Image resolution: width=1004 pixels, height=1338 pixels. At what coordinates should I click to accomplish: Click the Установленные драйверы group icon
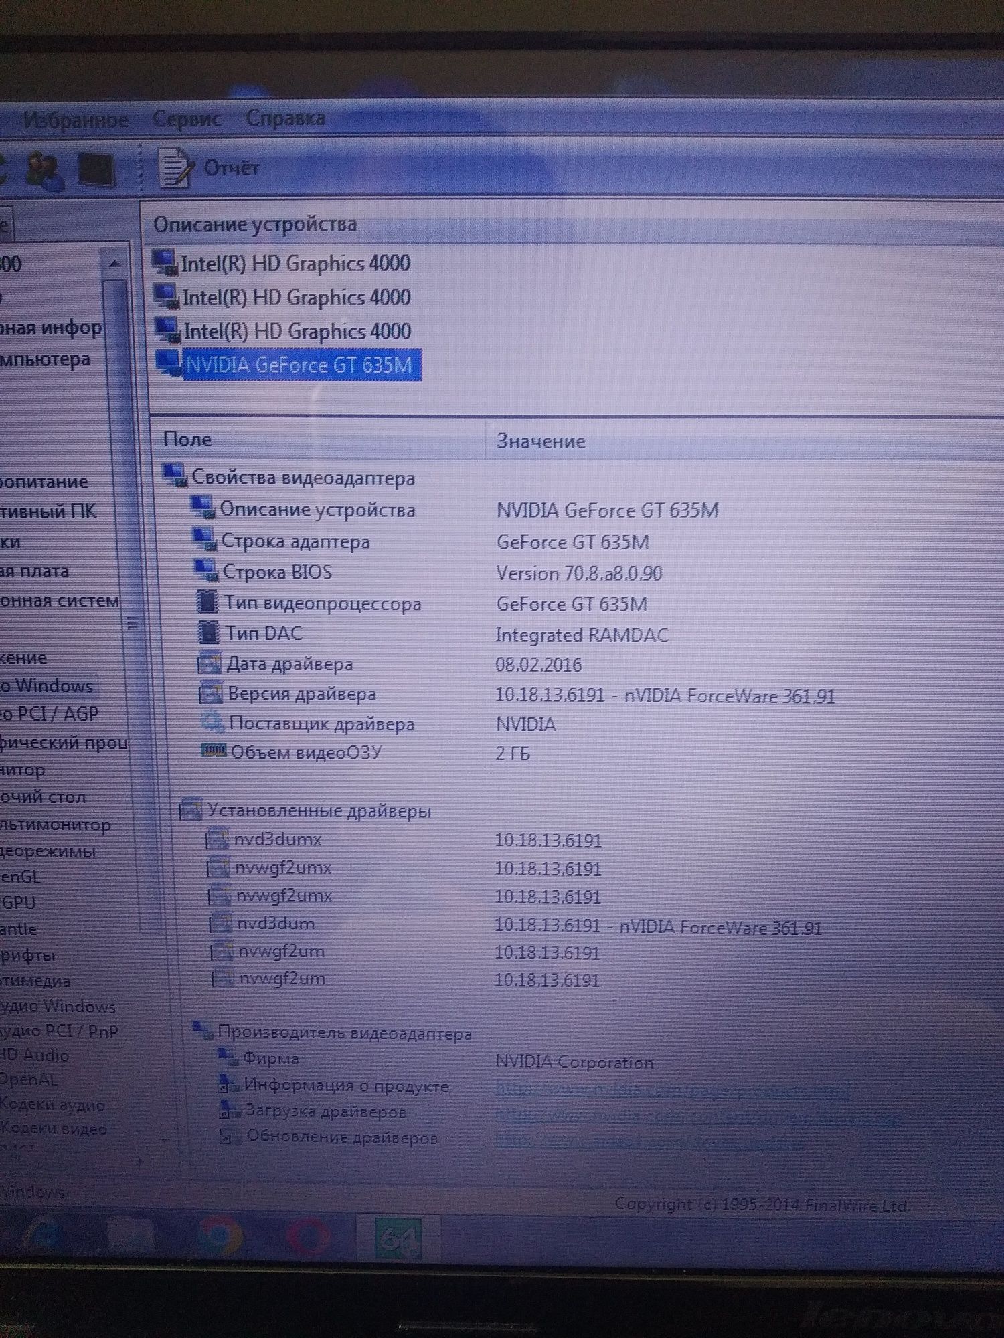pos(191,809)
